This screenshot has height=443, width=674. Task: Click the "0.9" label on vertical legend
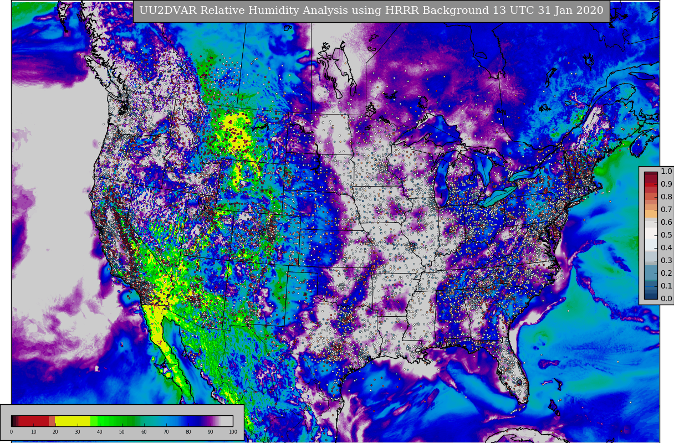tap(666, 184)
